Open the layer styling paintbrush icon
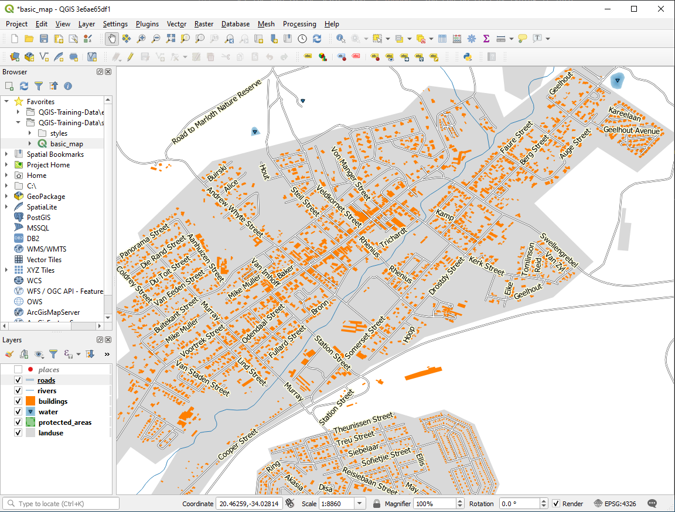Image resolution: width=675 pixels, height=512 pixels. (x=9, y=354)
